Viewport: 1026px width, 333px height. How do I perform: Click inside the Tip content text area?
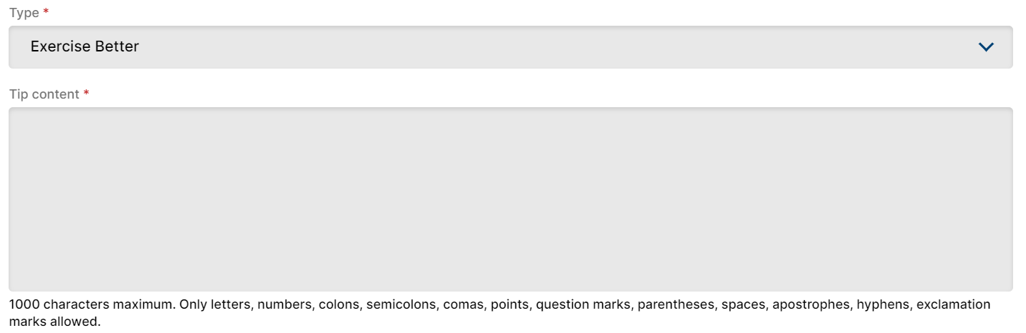point(510,199)
